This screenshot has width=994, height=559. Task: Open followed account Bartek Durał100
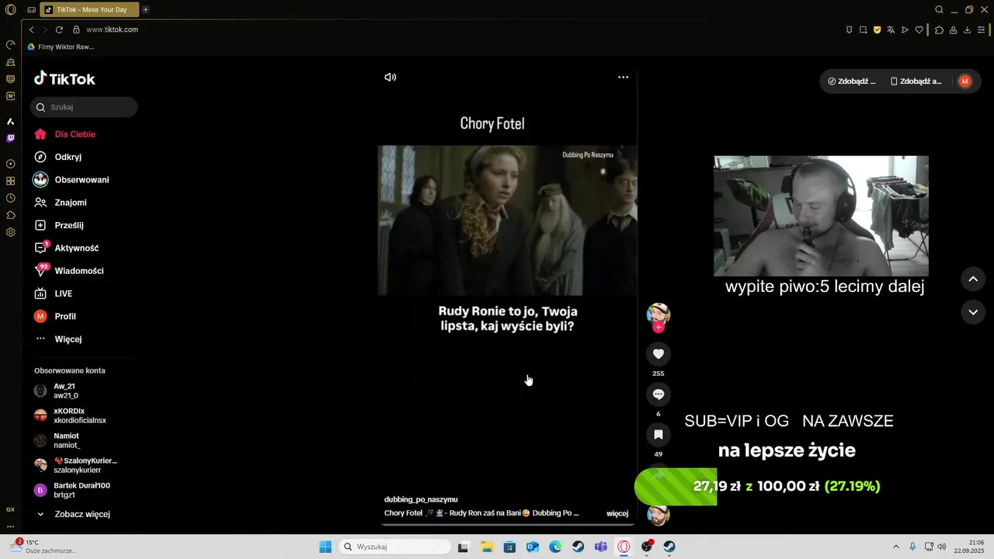(72, 490)
